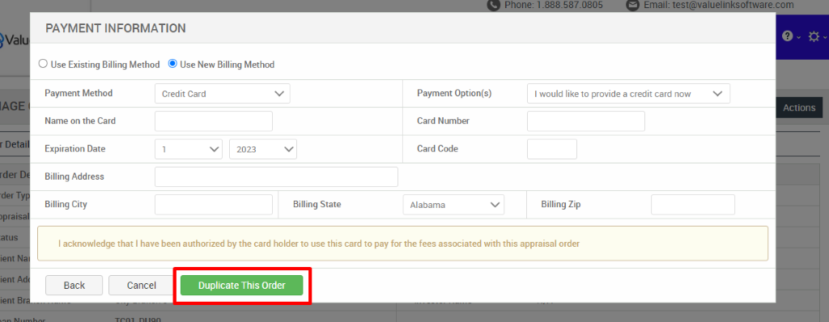Click the Cancel button
Viewport: 829px width, 322px height.
coord(141,285)
